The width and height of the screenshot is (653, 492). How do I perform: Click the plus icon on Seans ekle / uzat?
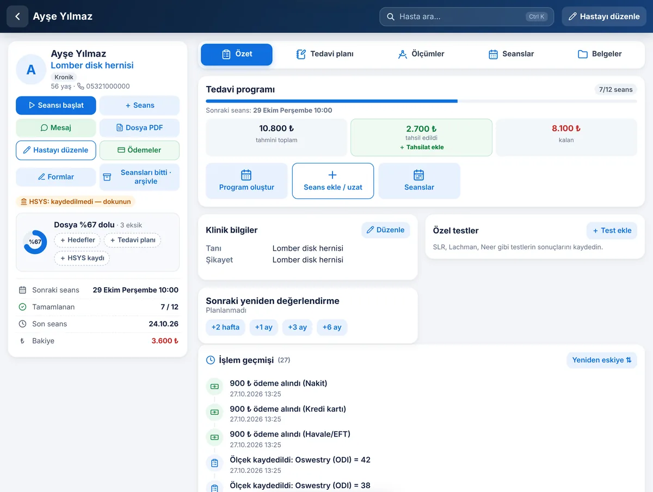[x=332, y=175]
